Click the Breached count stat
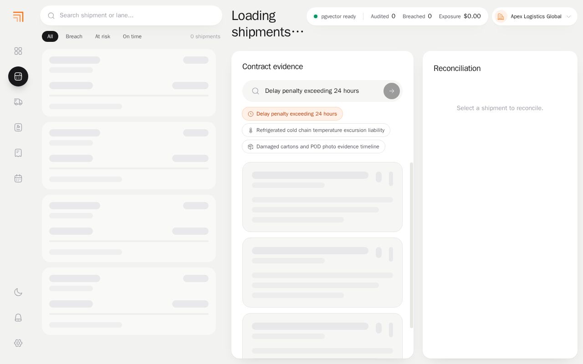583x364 pixels. (417, 16)
